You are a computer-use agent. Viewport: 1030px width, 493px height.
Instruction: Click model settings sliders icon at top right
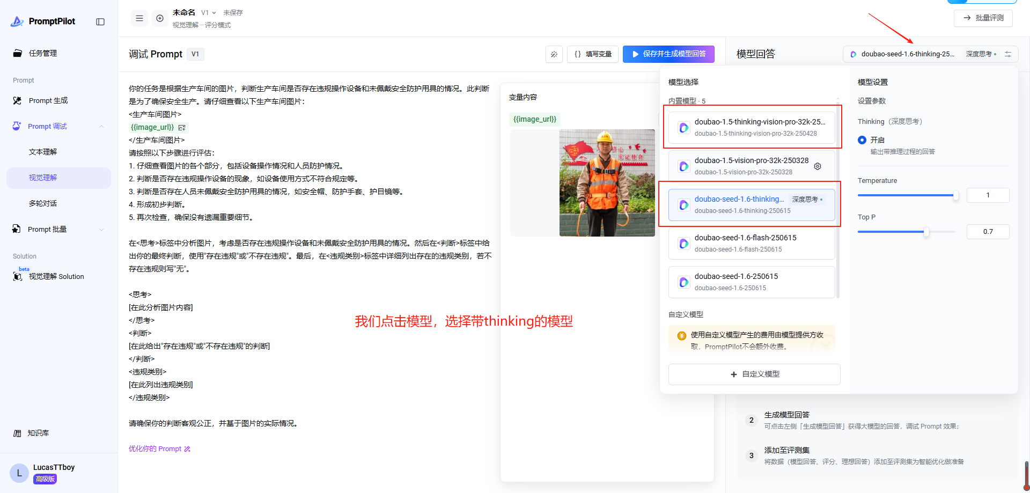(x=1008, y=54)
